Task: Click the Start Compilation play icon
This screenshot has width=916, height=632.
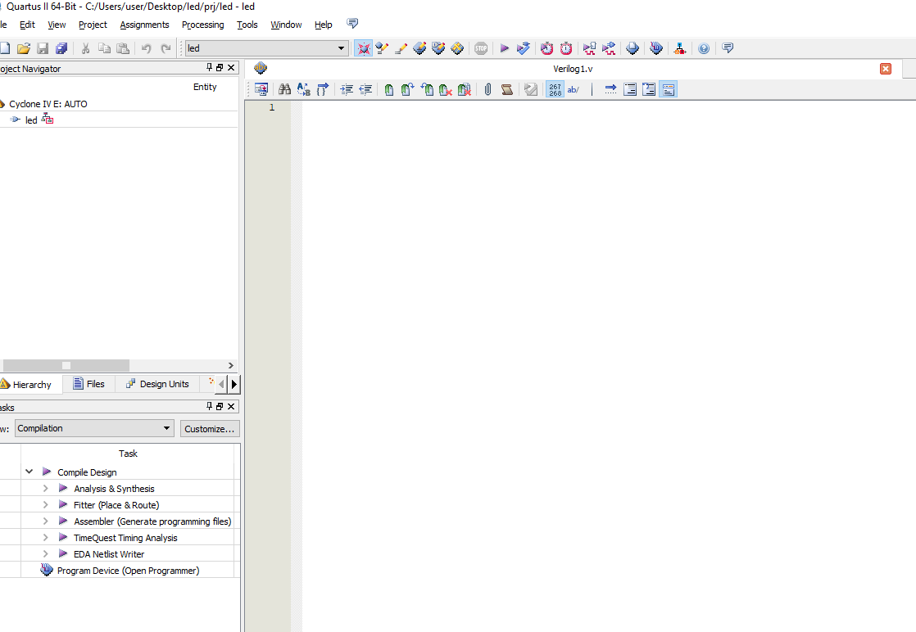Action: pos(505,48)
